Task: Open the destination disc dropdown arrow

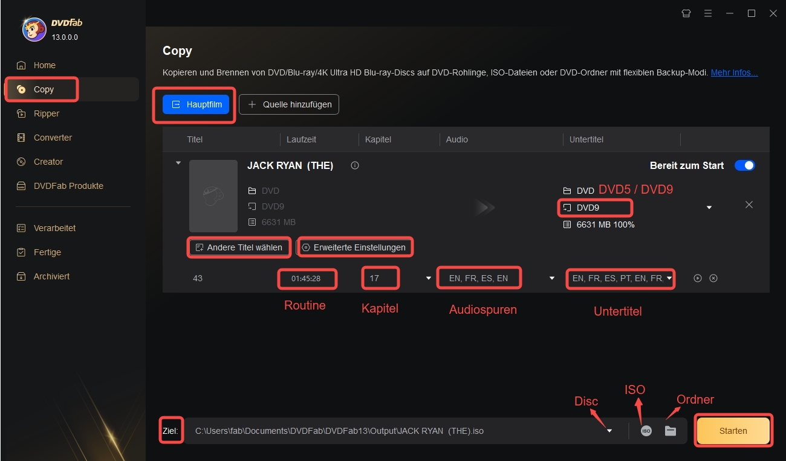Action: pos(609,431)
